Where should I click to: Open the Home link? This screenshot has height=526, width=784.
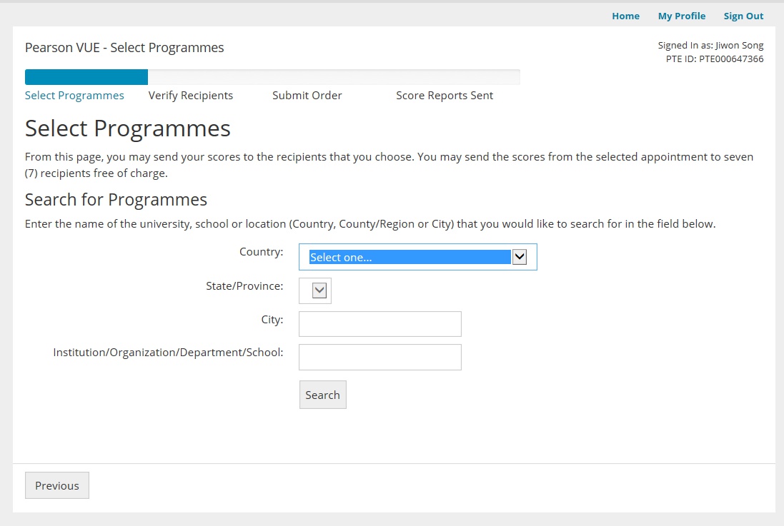(x=625, y=16)
